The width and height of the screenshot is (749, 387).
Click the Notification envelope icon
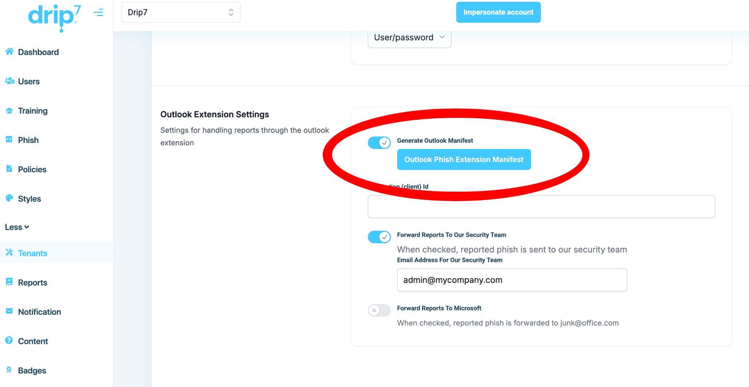9,311
